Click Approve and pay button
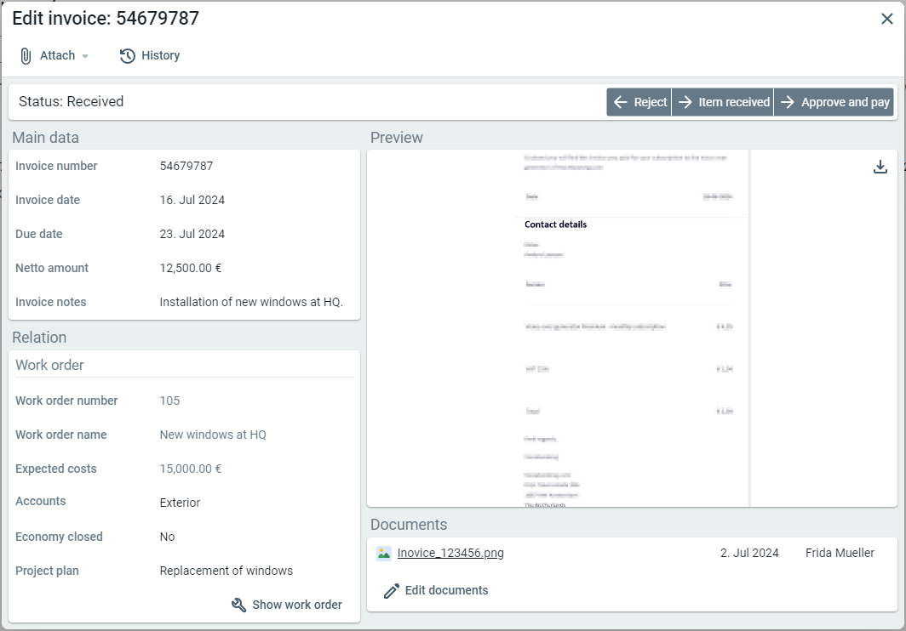This screenshot has width=906, height=631. click(834, 102)
